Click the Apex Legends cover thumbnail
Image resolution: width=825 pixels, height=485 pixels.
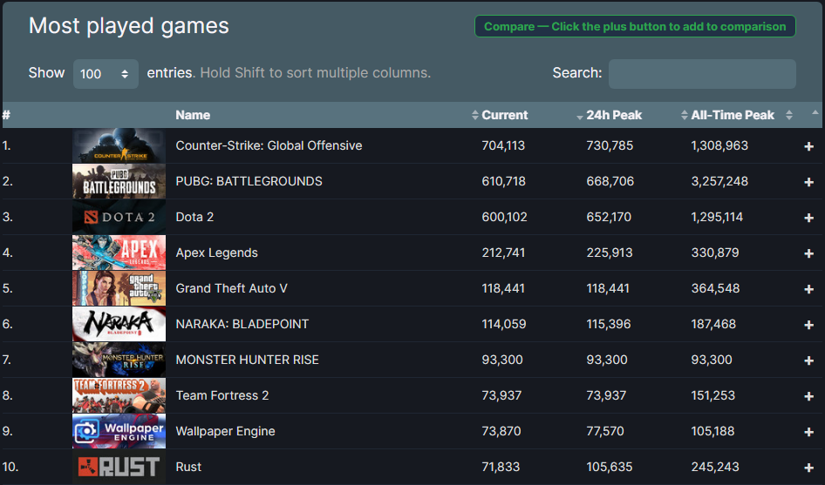[119, 253]
